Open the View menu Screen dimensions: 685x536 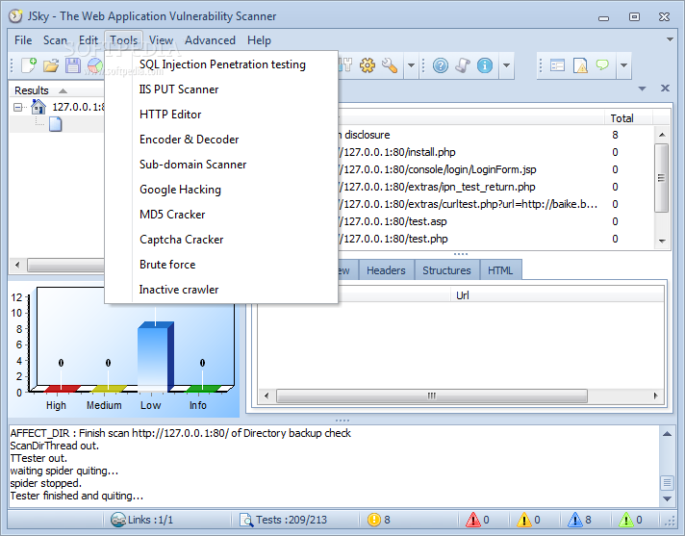(162, 40)
